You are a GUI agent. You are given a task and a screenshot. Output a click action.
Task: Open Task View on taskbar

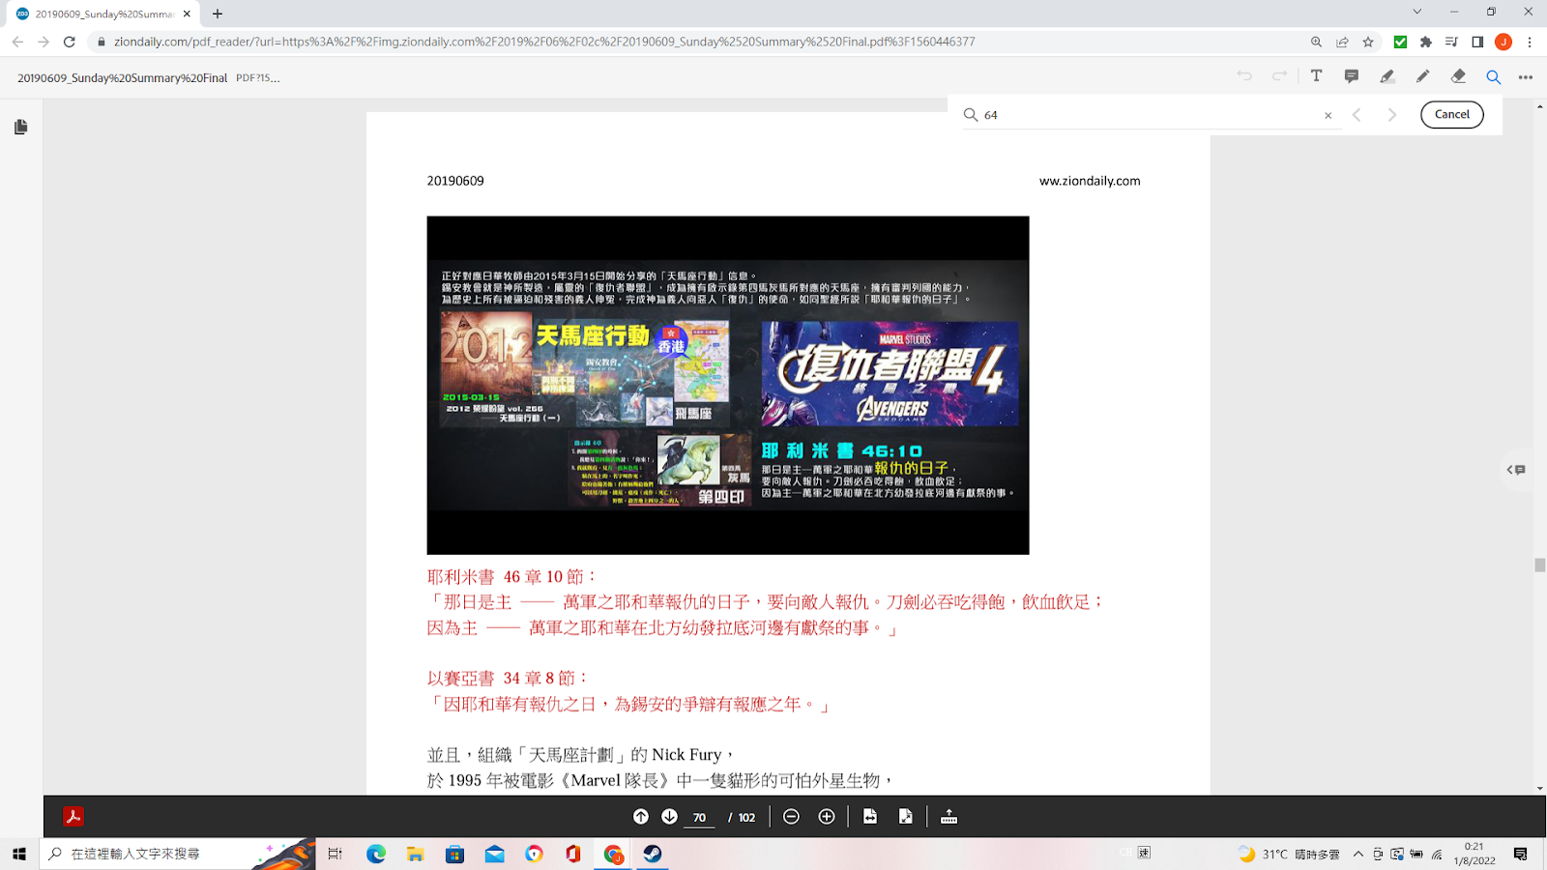(336, 854)
